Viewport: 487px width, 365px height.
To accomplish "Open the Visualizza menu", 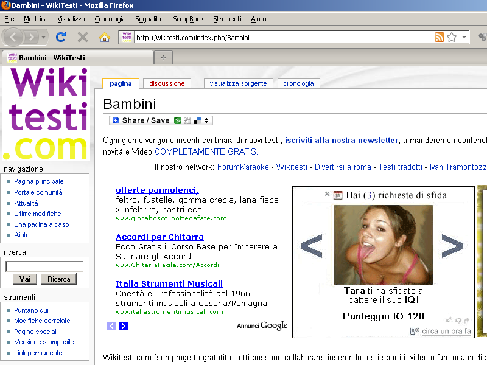I will point(71,19).
